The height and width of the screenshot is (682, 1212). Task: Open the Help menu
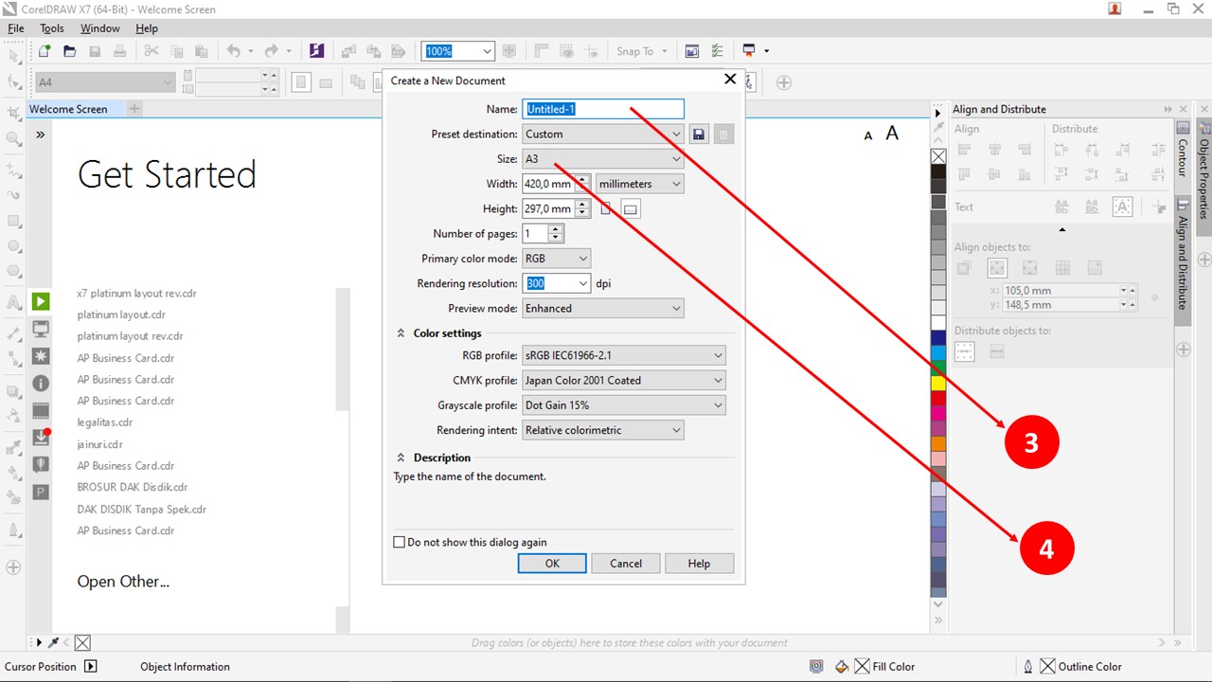(147, 28)
